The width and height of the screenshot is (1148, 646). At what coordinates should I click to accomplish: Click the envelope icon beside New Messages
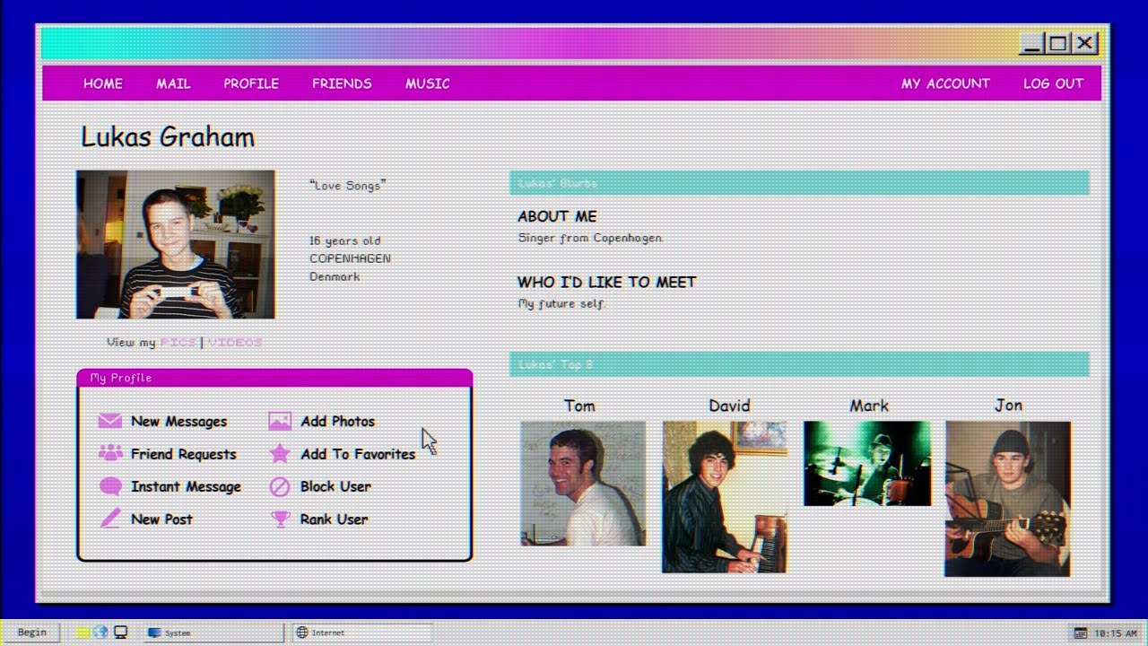pos(110,421)
